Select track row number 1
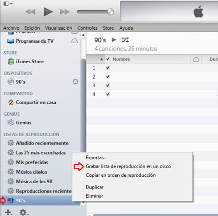 tap(152, 68)
